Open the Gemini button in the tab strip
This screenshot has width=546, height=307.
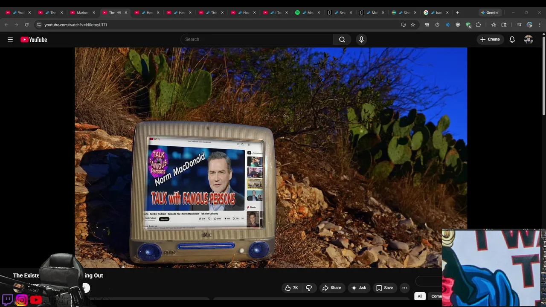(489, 13)
